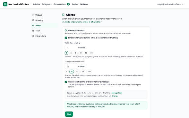189x118 pixels.
Task: Click the Branding palette icon in sidebar
Action: click(x=33, y=20)
